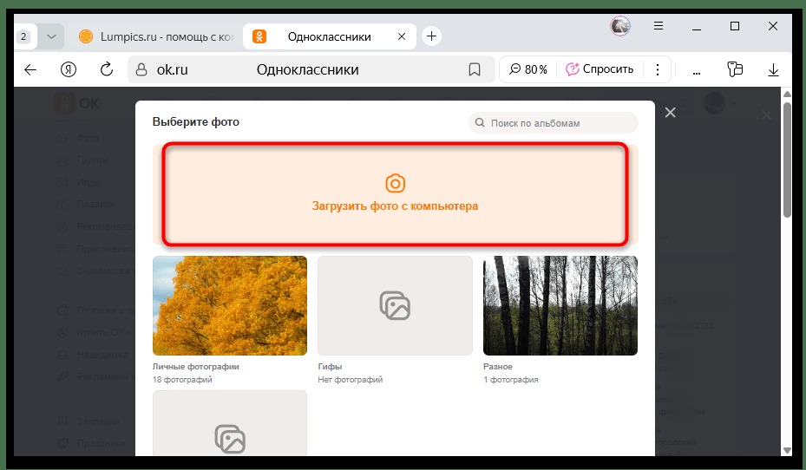
Task: Click the search magnifier in album search
Action: click(480, 123)
